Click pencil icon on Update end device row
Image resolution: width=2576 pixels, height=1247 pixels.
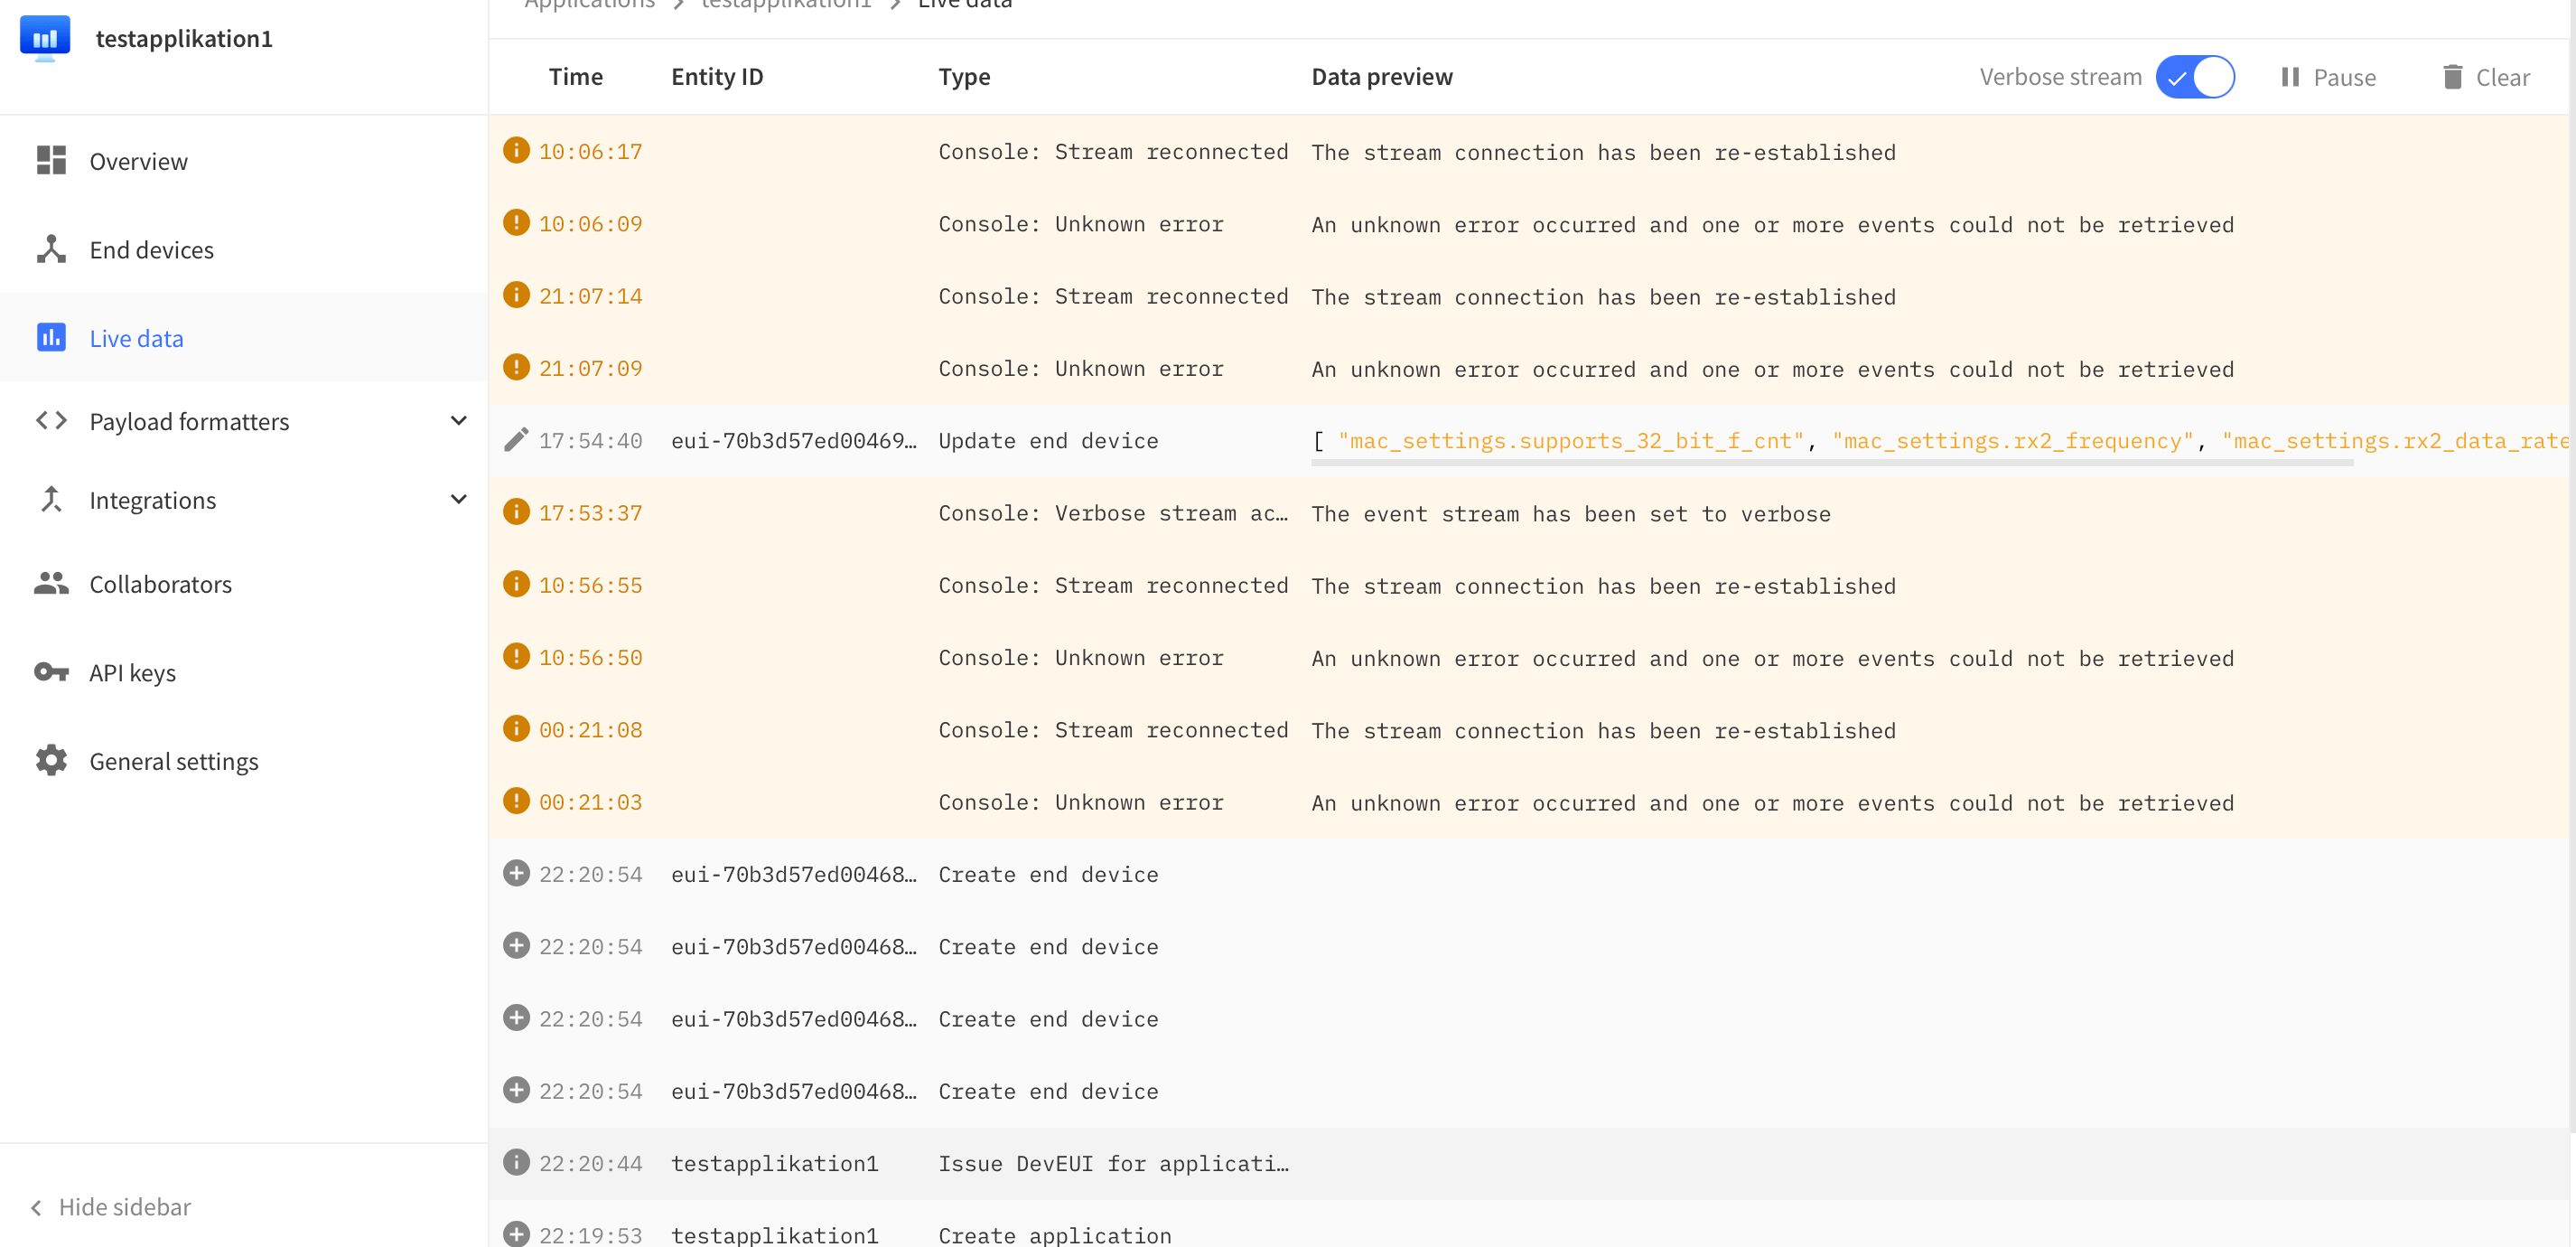click(x=516, y=440)
